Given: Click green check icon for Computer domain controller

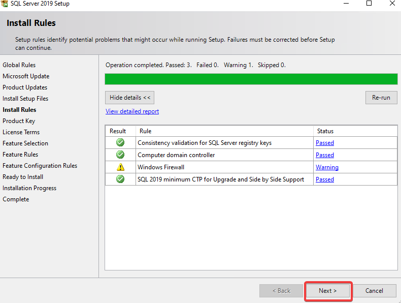Looking at the screenshot, I should click(x=120, y=155).
